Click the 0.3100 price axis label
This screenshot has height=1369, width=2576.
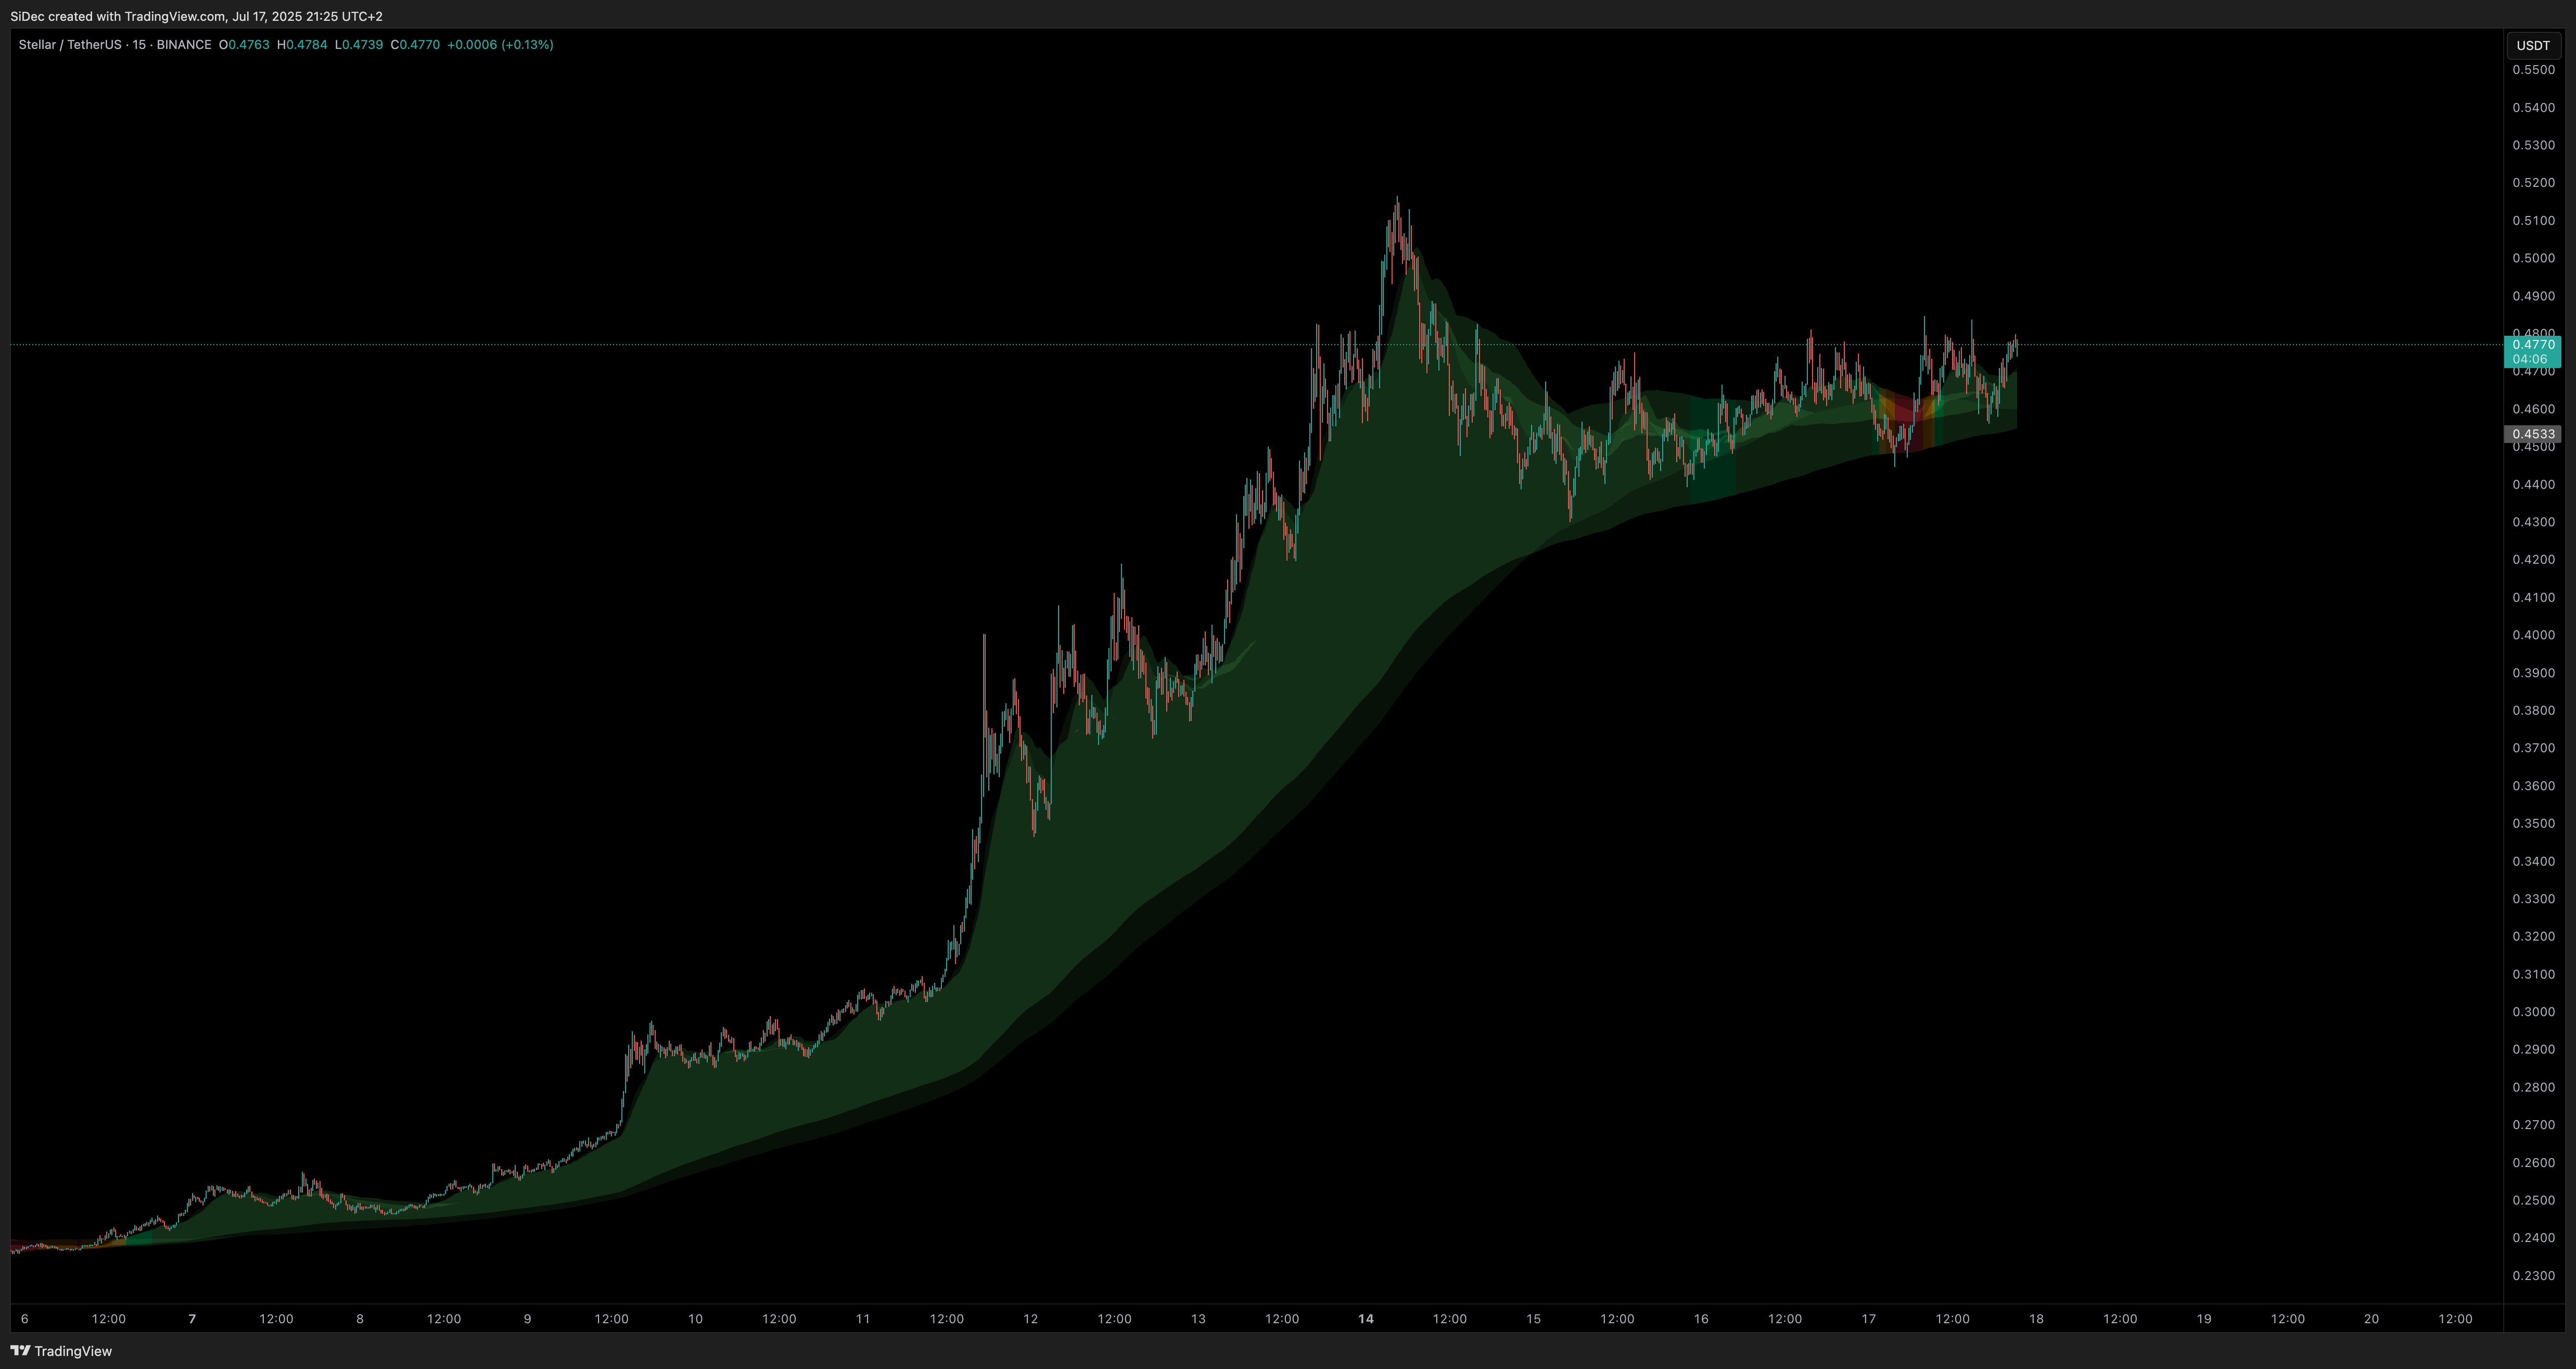point(2533,974)
